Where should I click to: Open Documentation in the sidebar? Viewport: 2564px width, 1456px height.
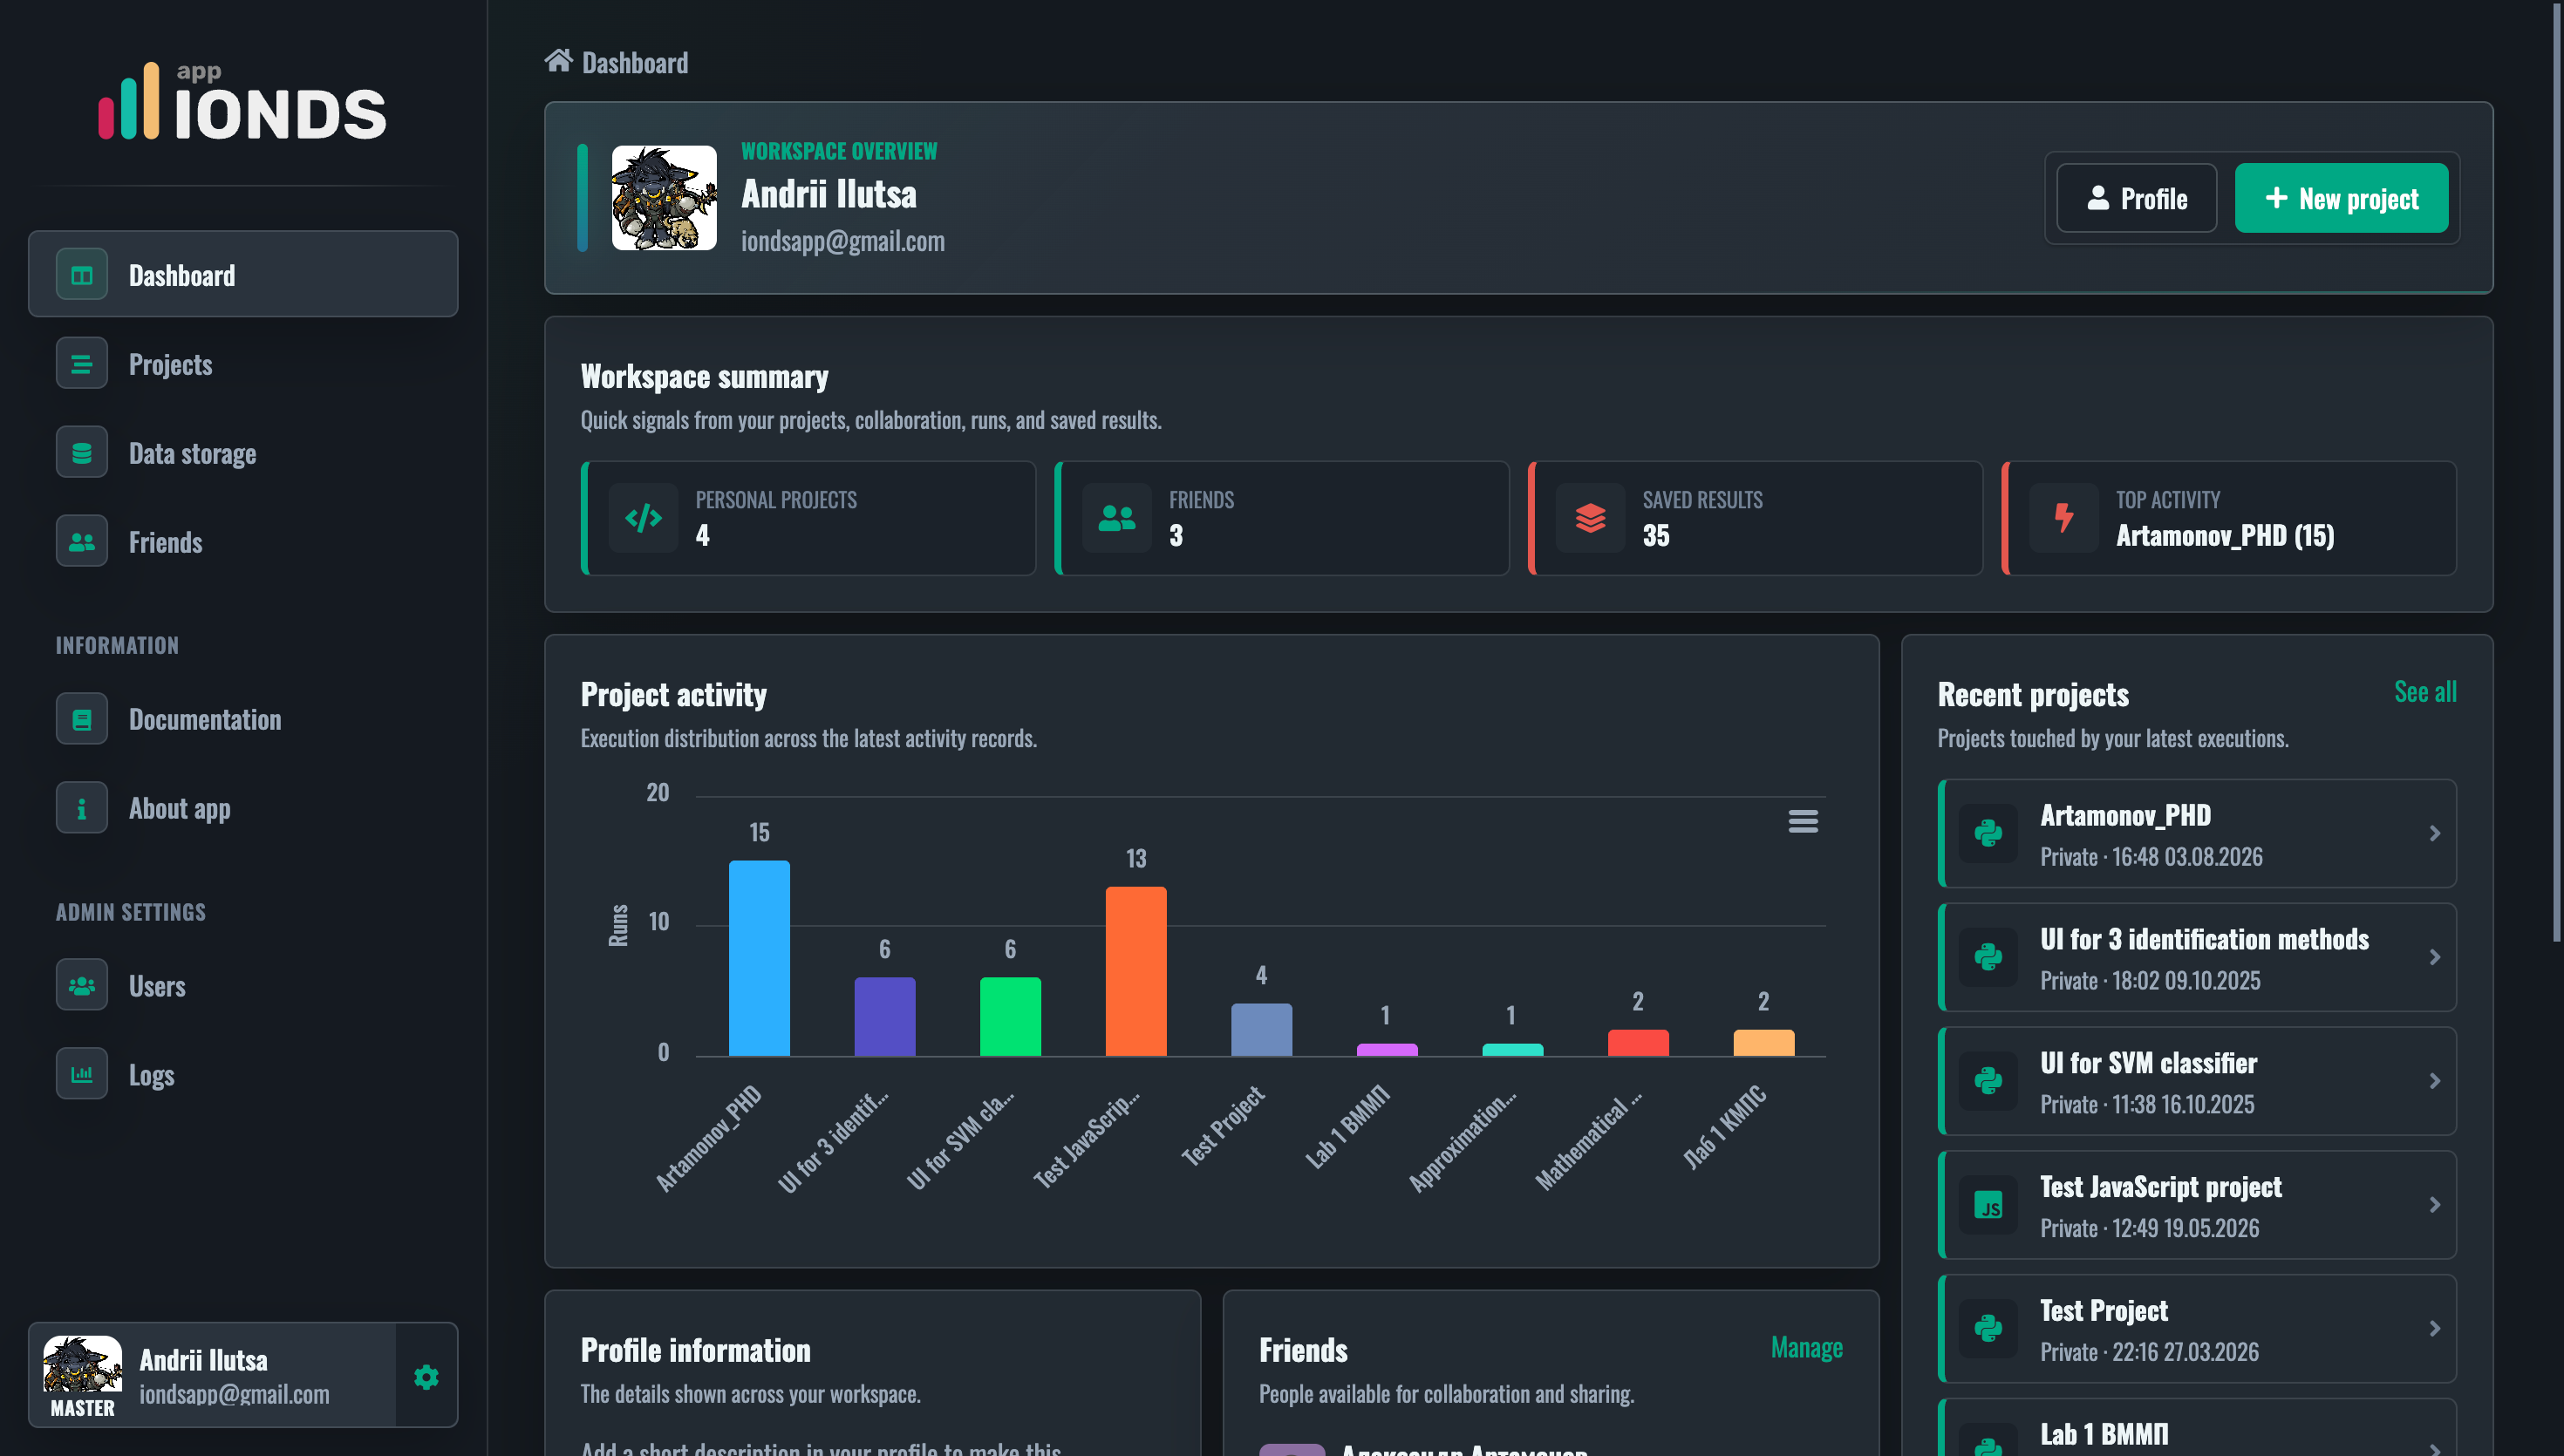tap(243, 718)
